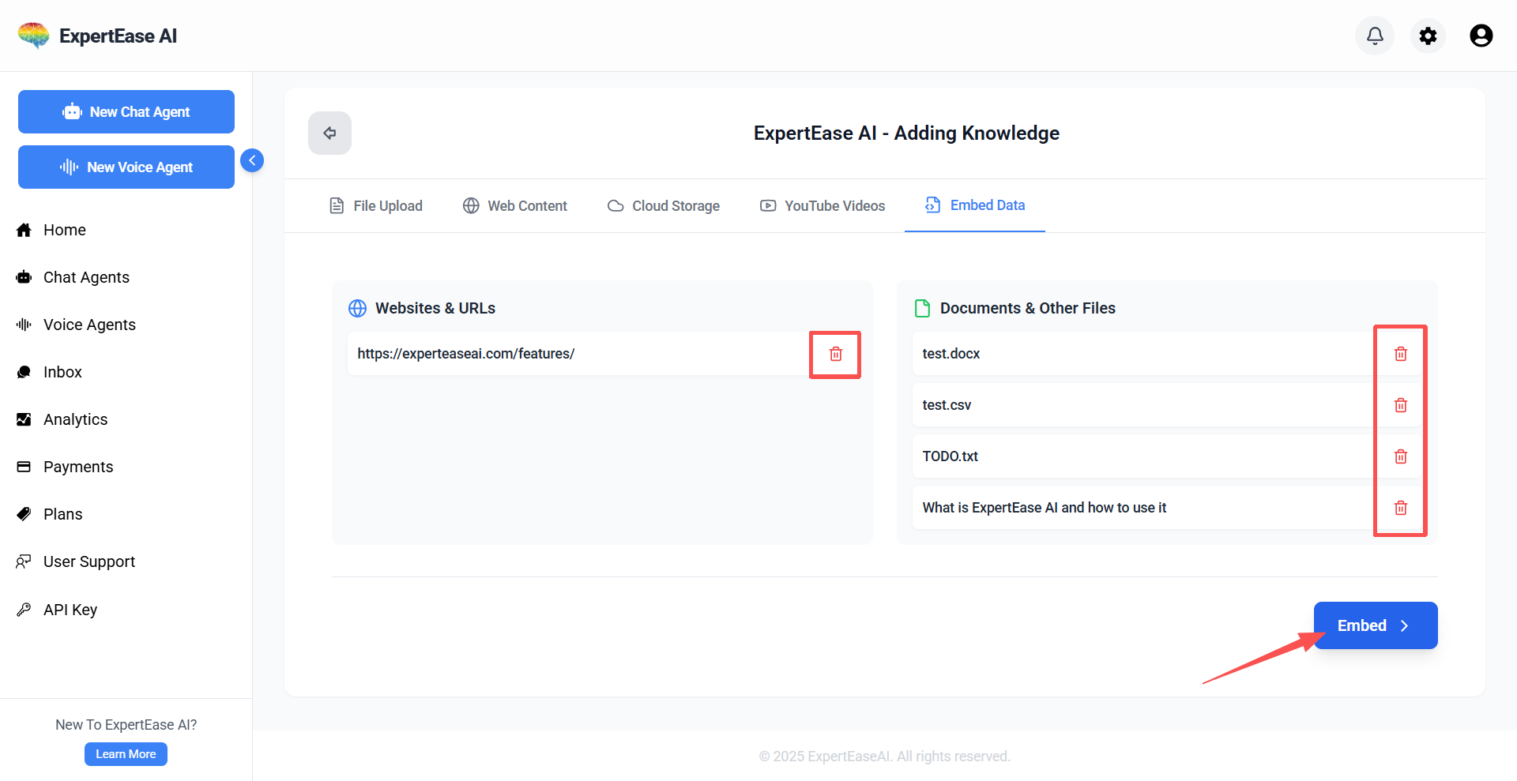Go to the YouTube Videos tab
The image size is (1517, 781).
(822, 206)
